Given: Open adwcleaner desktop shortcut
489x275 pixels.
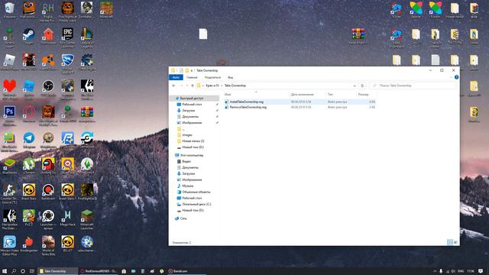Looking at the screenshot, I should click(87, 244).
